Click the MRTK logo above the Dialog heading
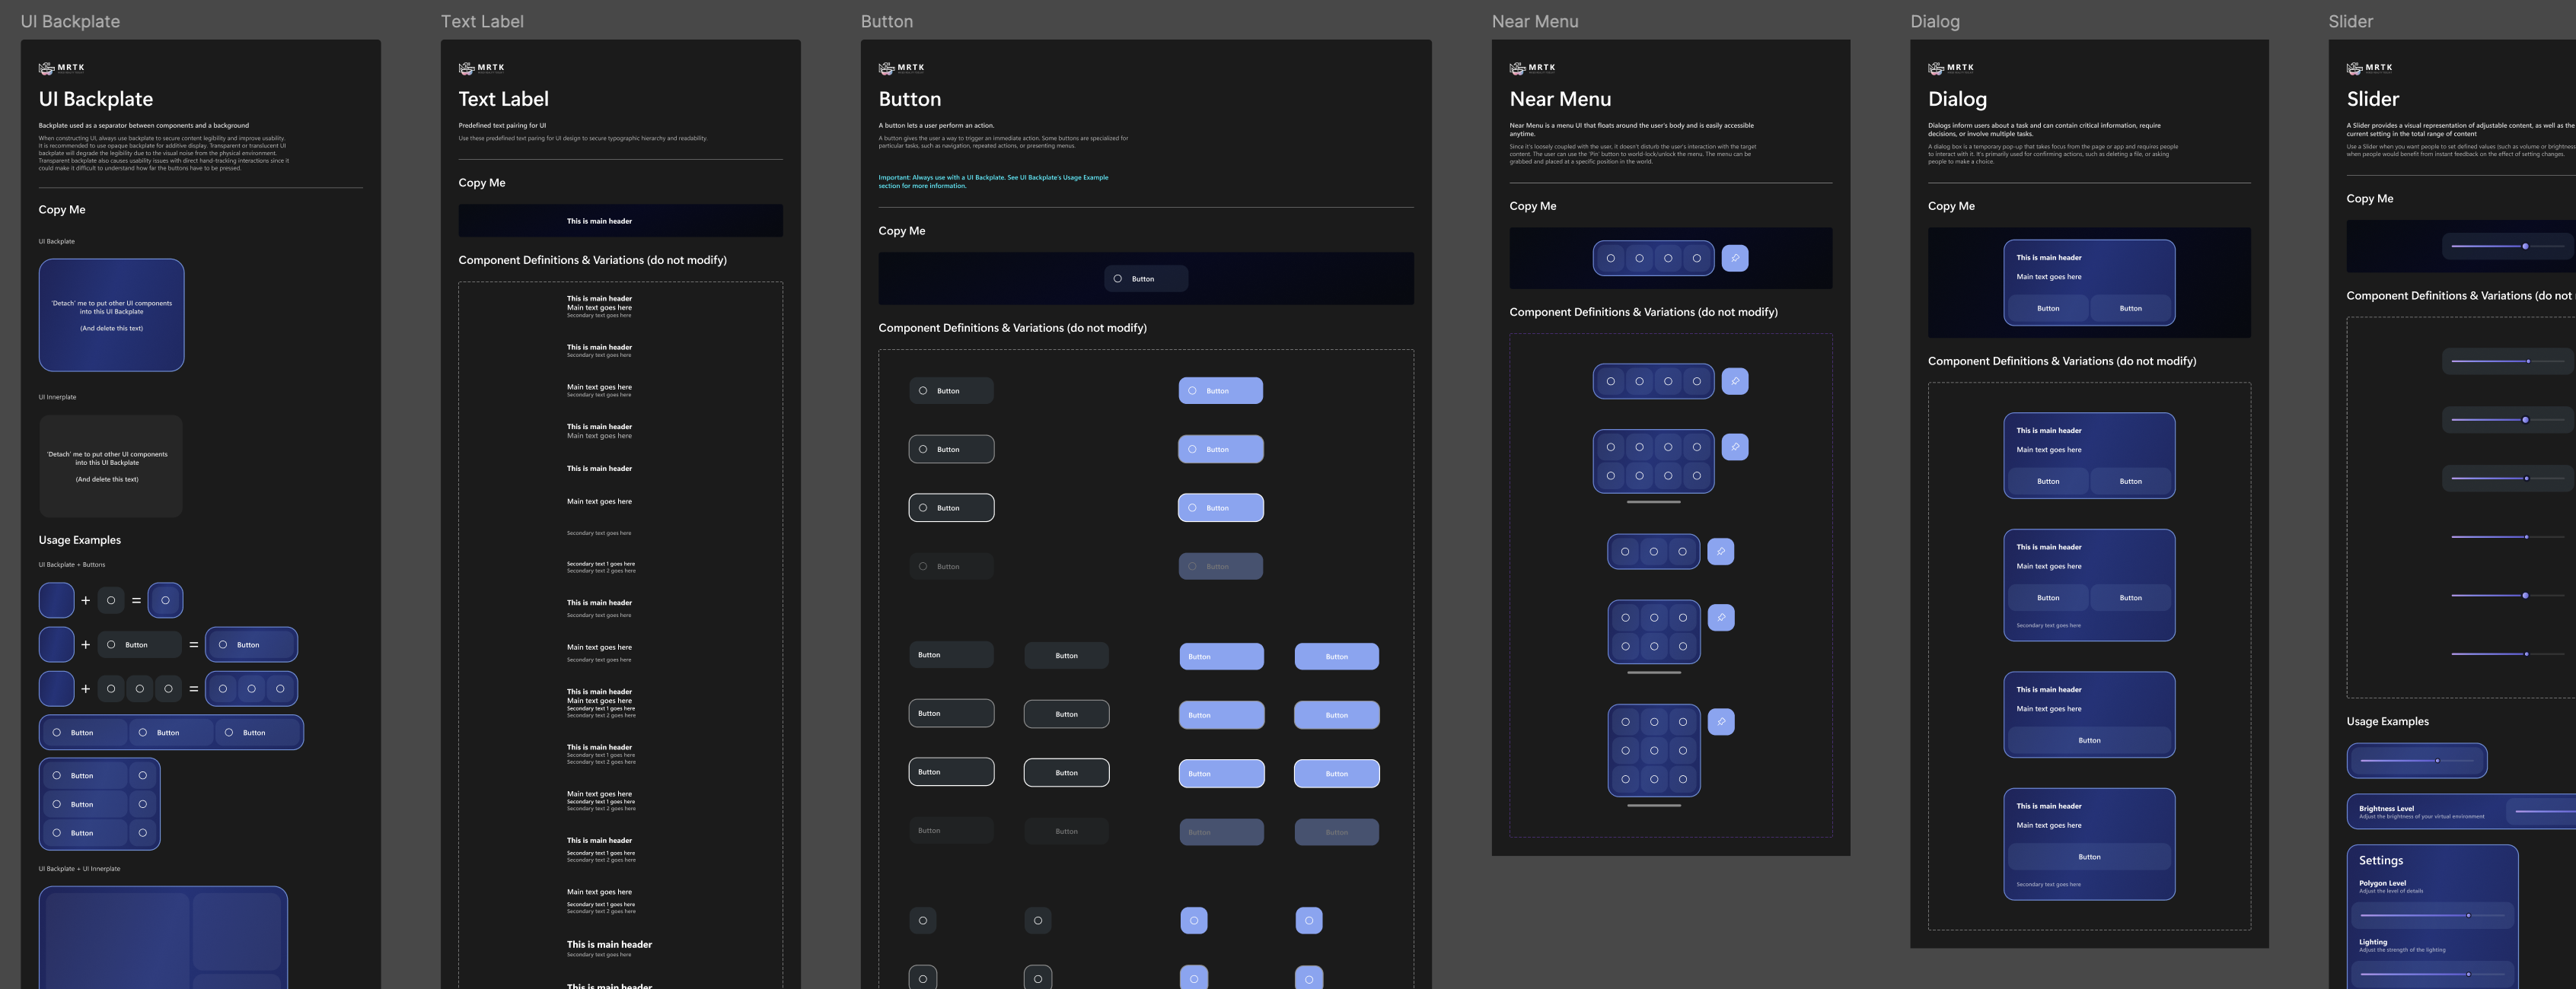Viewport: 2576px width, 989px height. pos(1950,68)
